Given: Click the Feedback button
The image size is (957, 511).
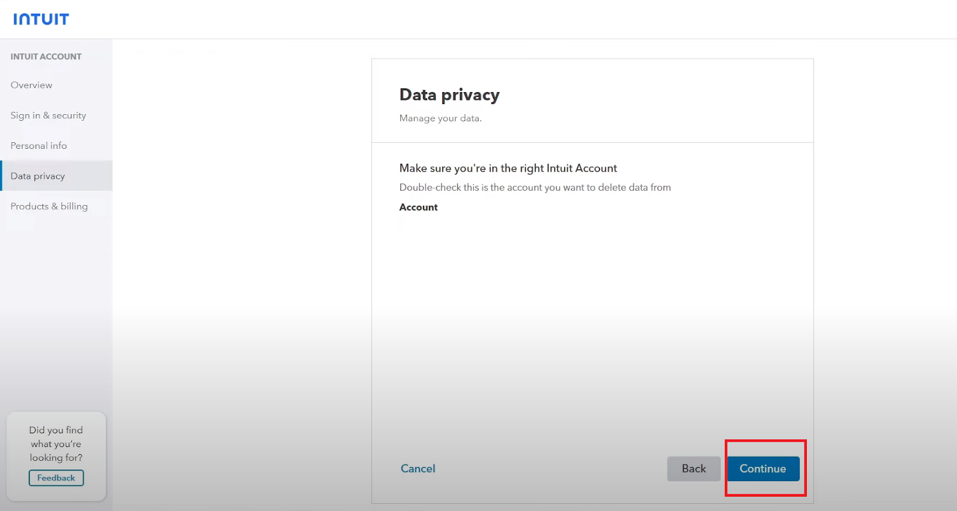Looking at the screenshot, I should pos(56,478).
